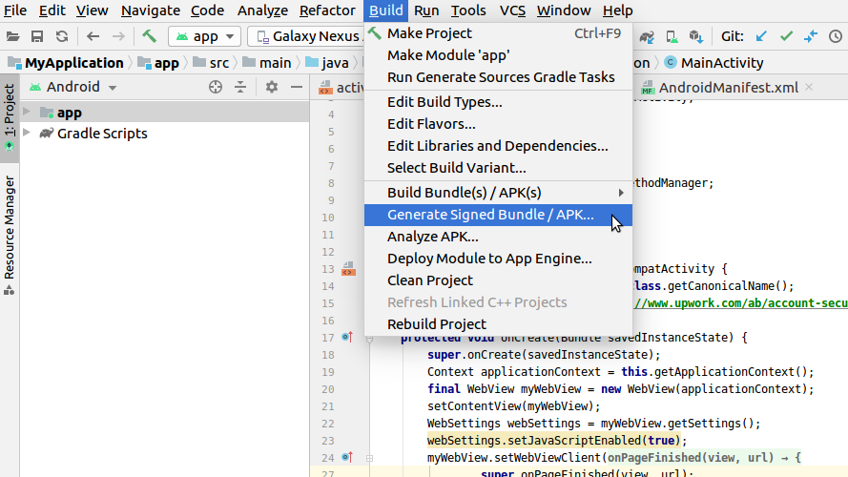Click Git Commit green checkmark
Viewport: 848px width, 477px height.
pos(786,36)
